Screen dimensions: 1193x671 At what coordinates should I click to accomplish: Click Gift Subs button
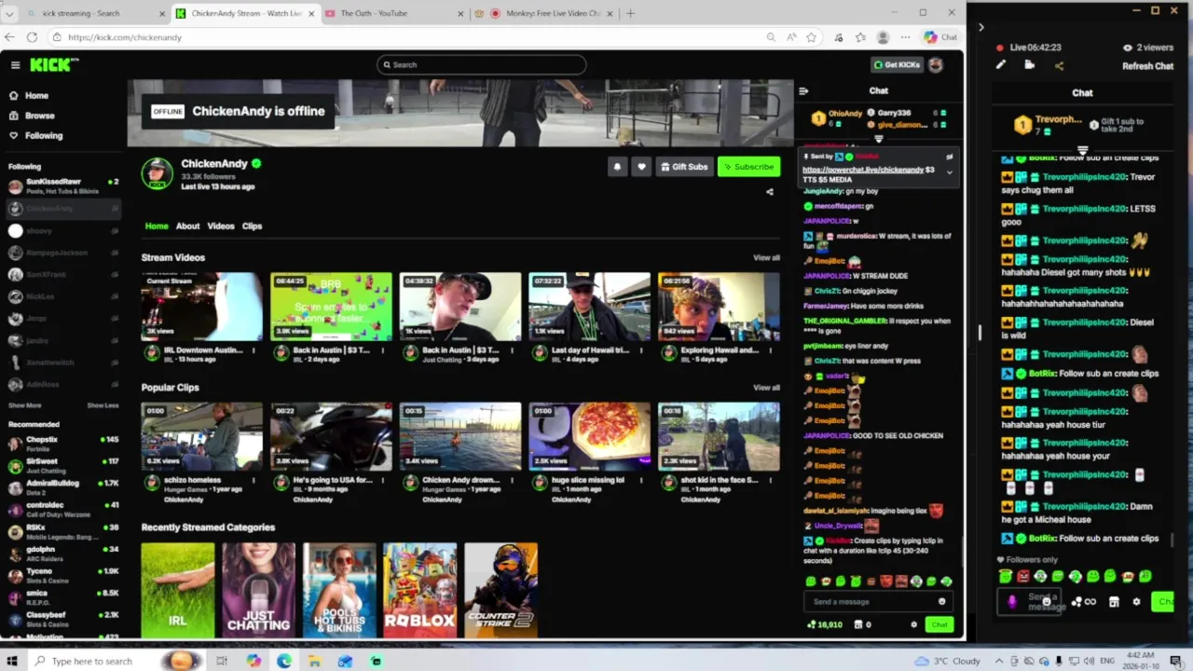pos(684,167)
